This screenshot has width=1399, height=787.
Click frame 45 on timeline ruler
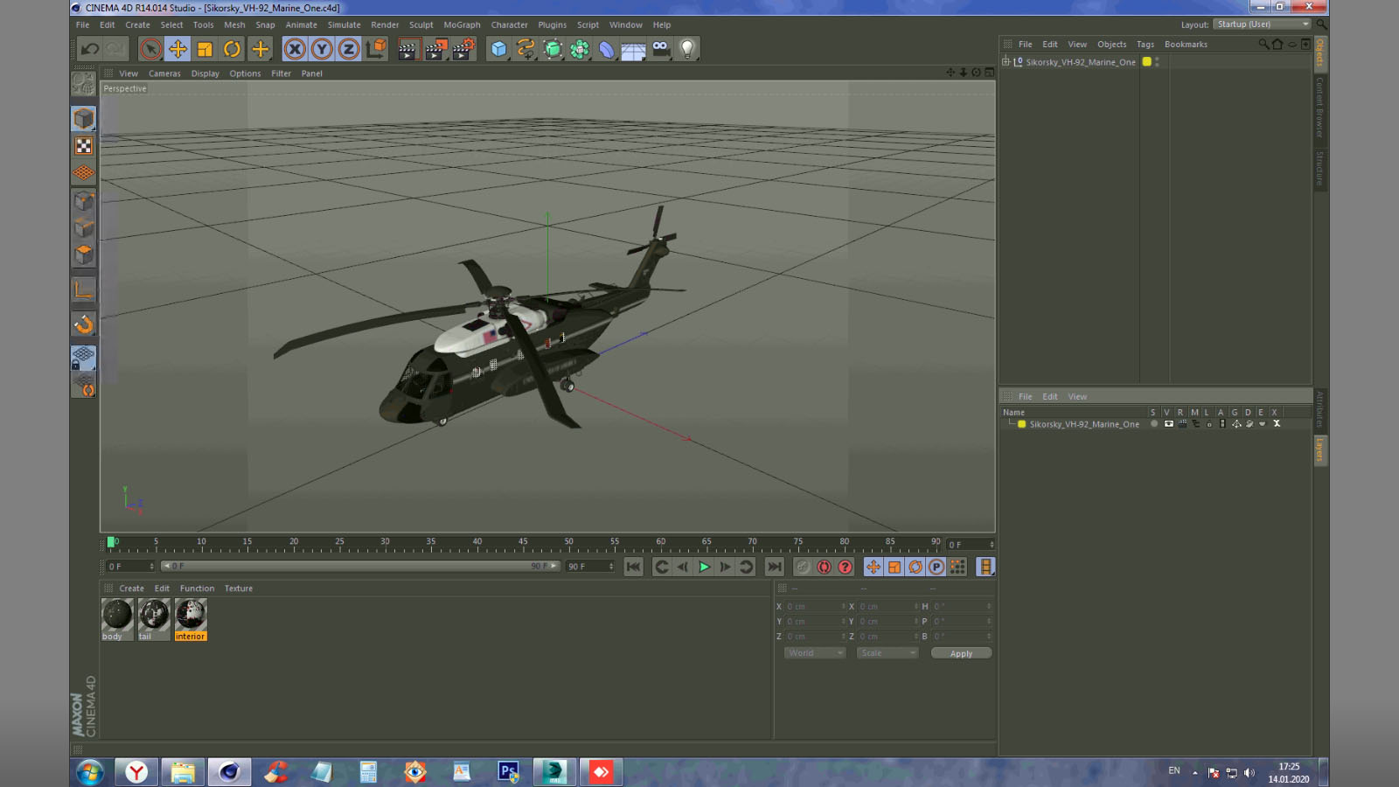(x=523, y=544)
